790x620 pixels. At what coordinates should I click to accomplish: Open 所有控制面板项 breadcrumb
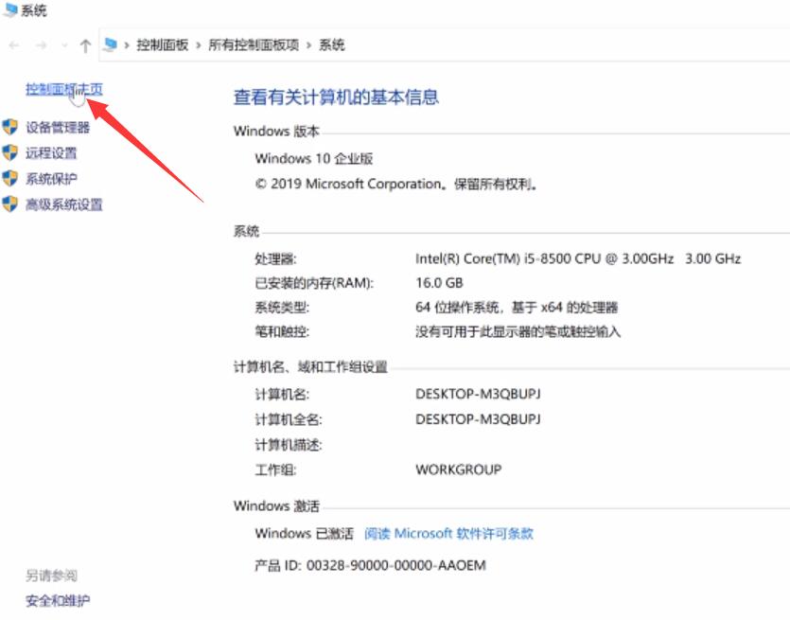(x=254, y=45)
